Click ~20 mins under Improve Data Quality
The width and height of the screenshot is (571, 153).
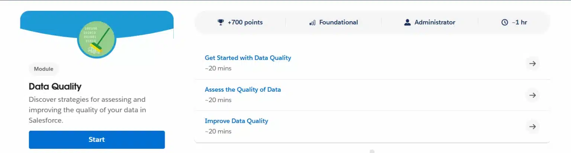[218, 131]
